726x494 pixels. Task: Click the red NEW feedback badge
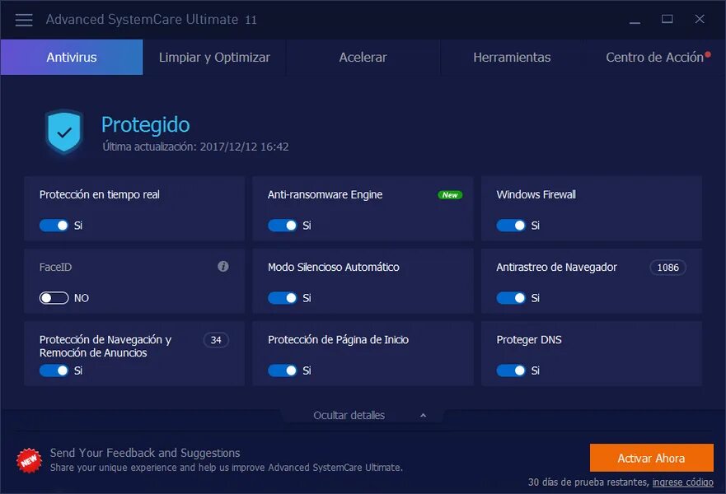pyautogui.click(x=29, y=461)
